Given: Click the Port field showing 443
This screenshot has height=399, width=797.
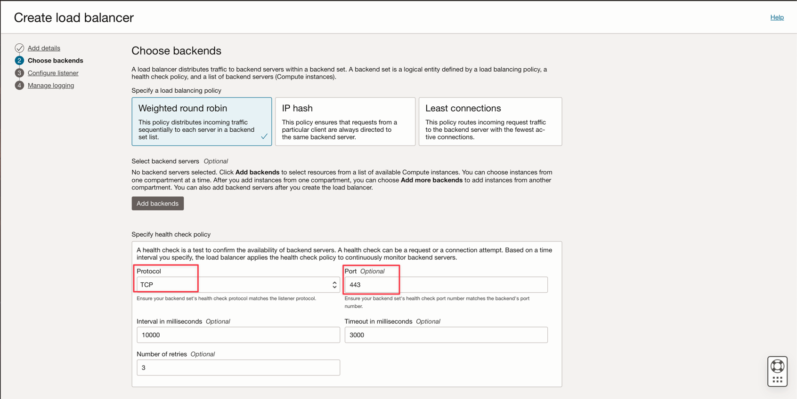Looking at the screenshot, I should click(x=446, y=285).
